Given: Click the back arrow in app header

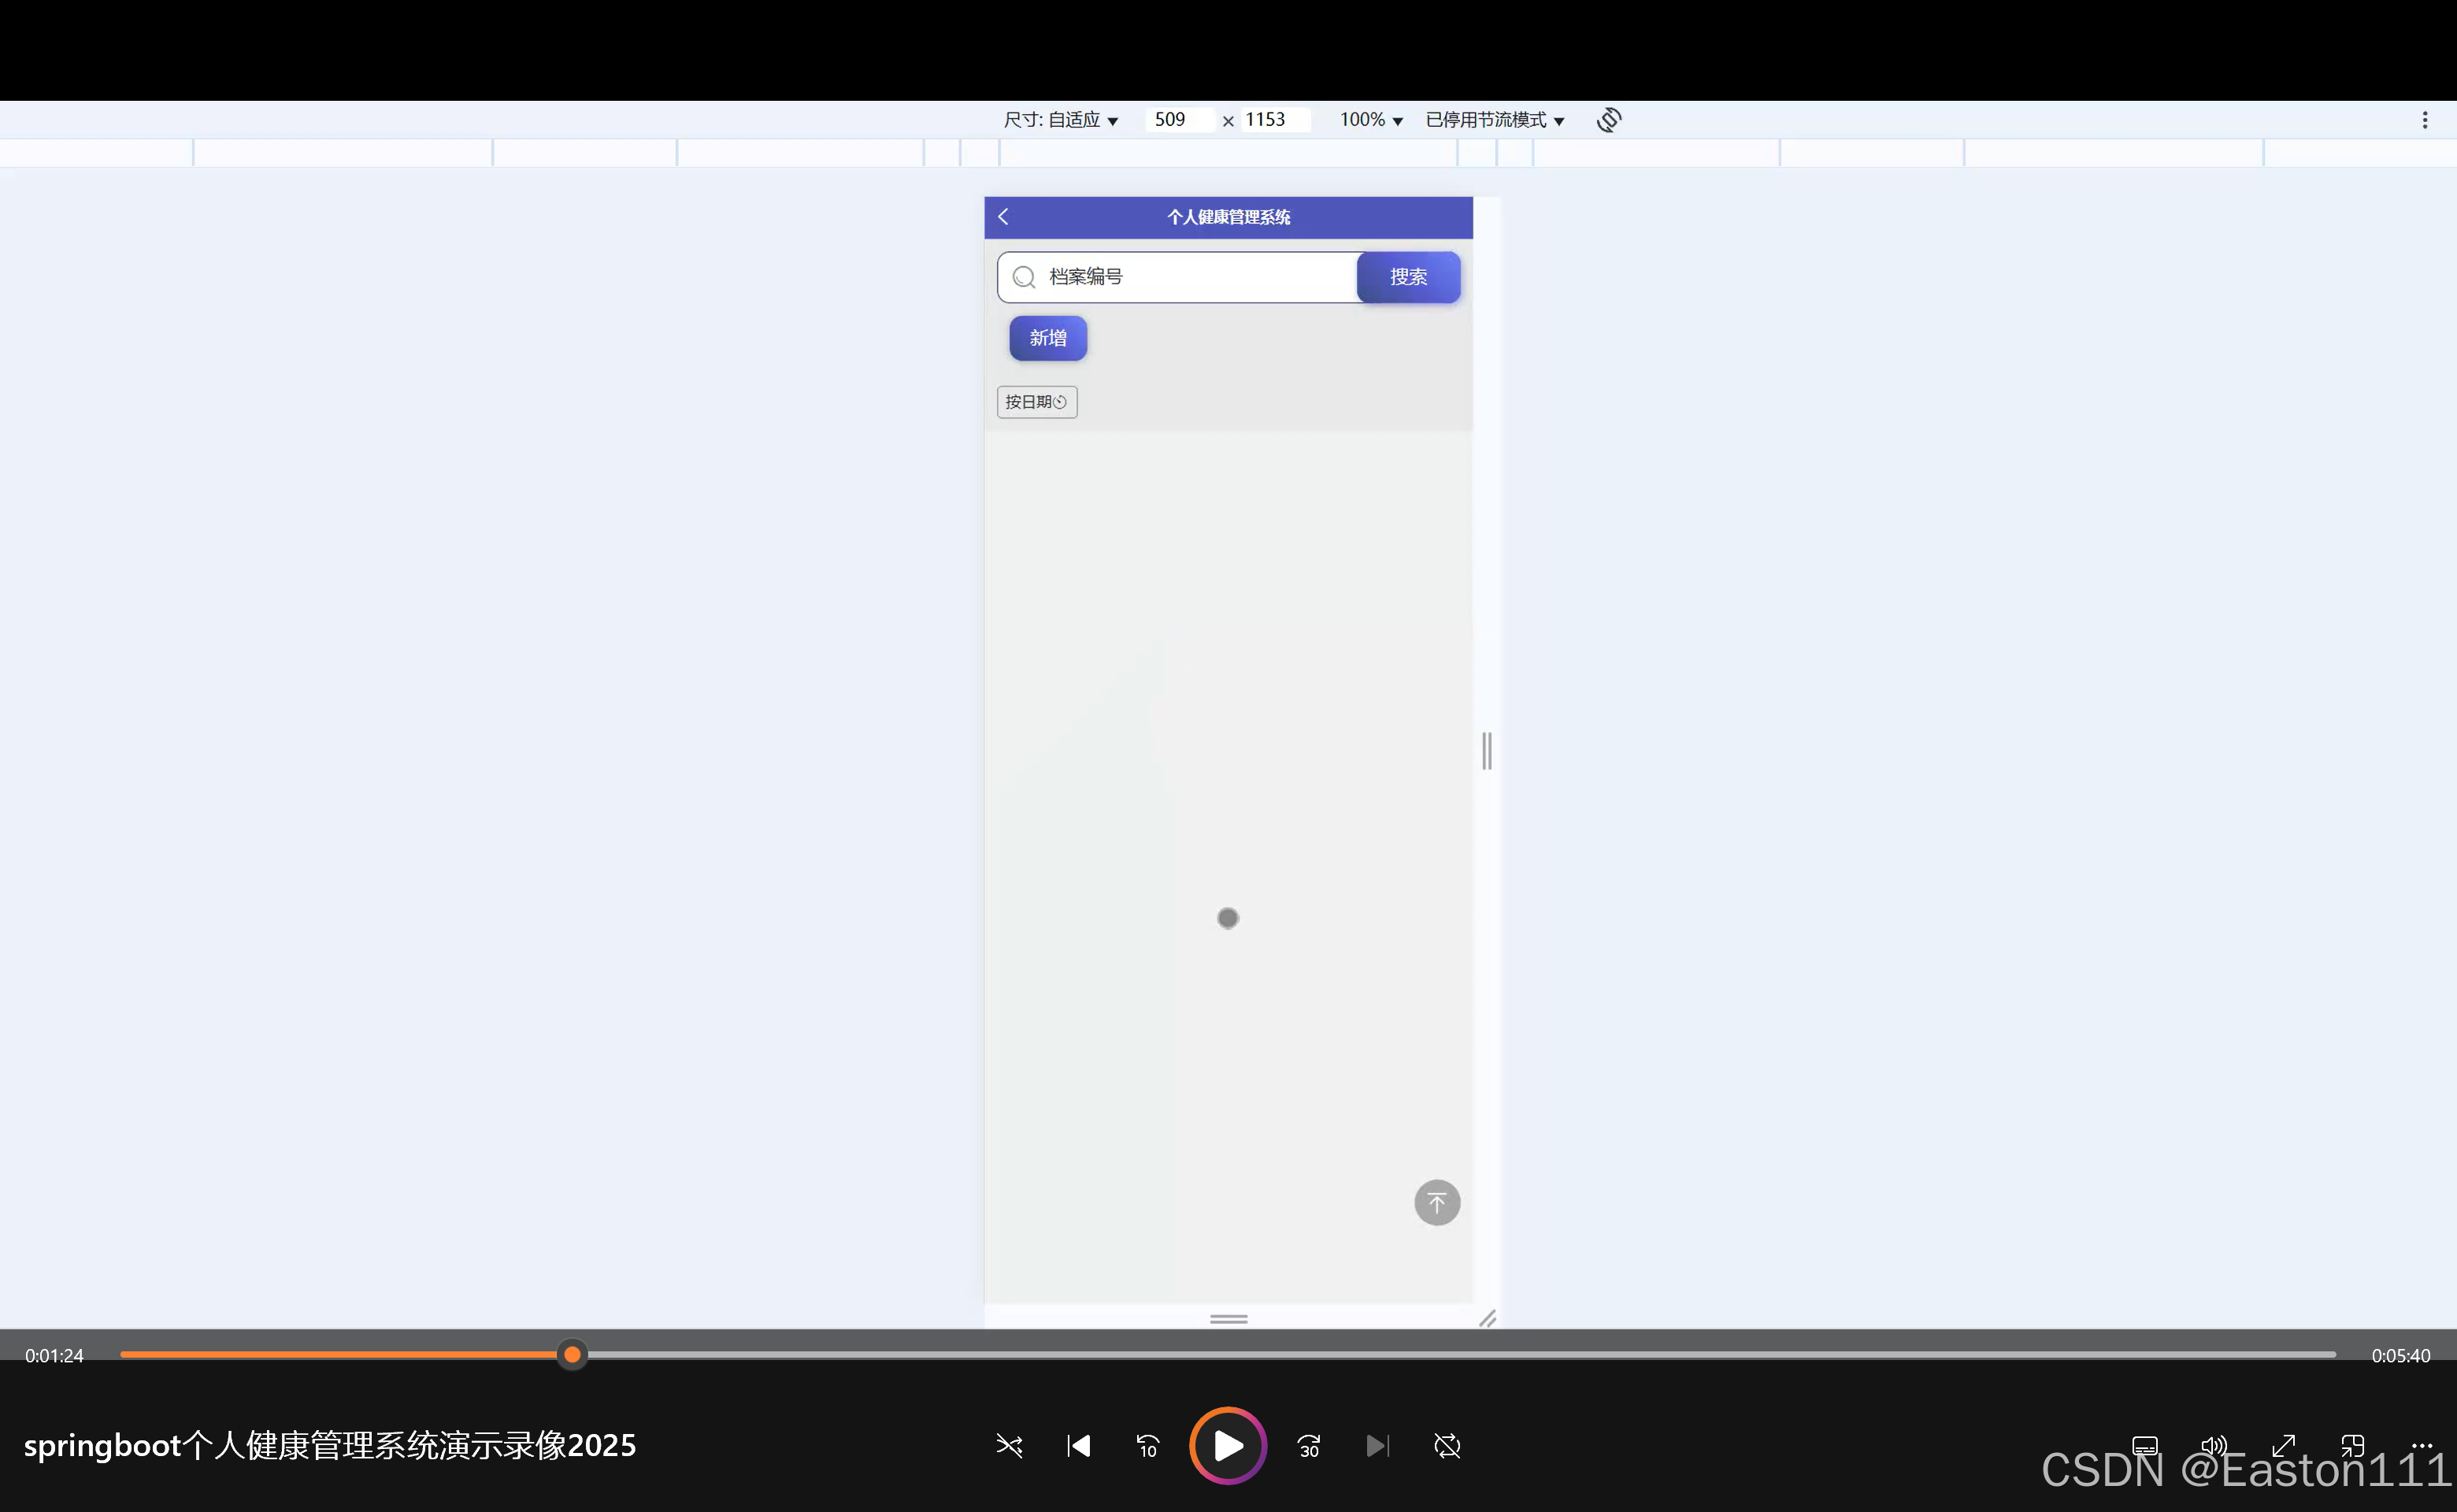Looking at the screenshot, I should [x=1003, y=217].
